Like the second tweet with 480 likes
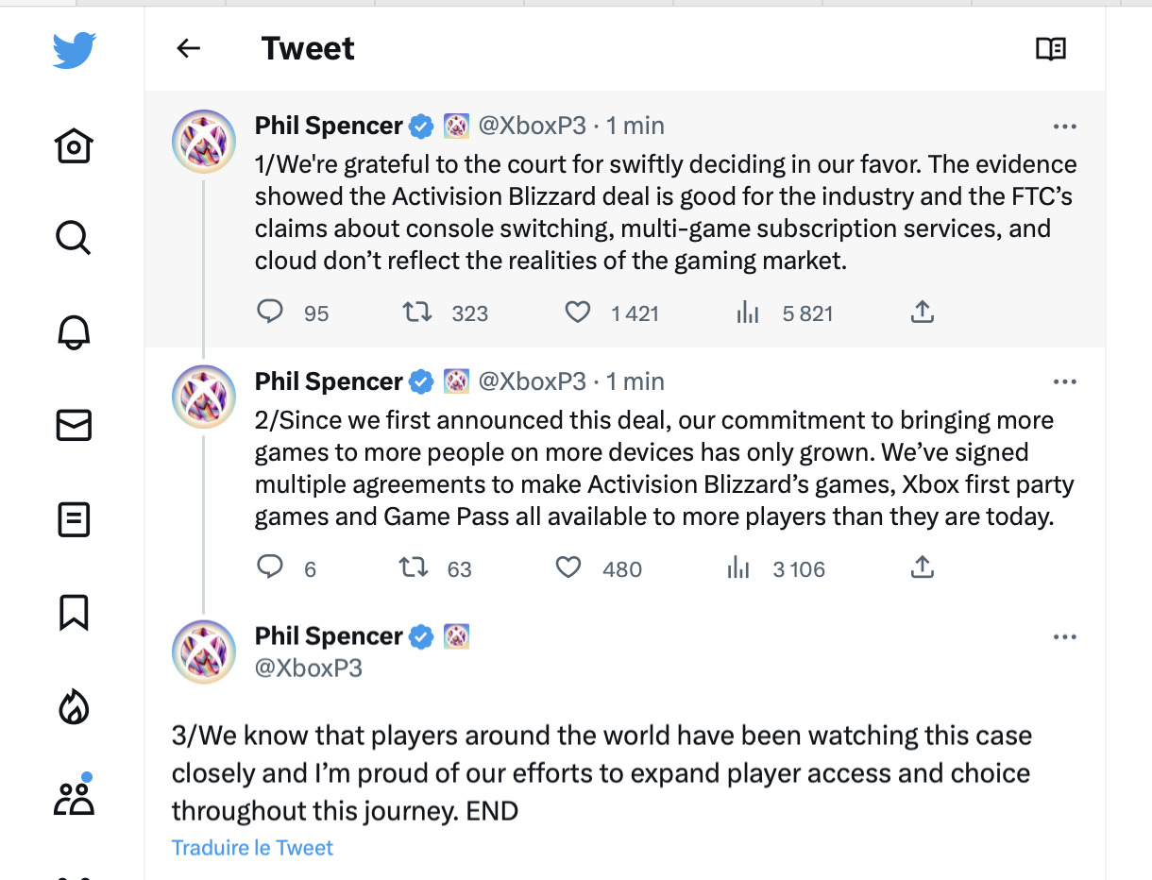This screenshot has width=1152, height=880. point(568,567)
